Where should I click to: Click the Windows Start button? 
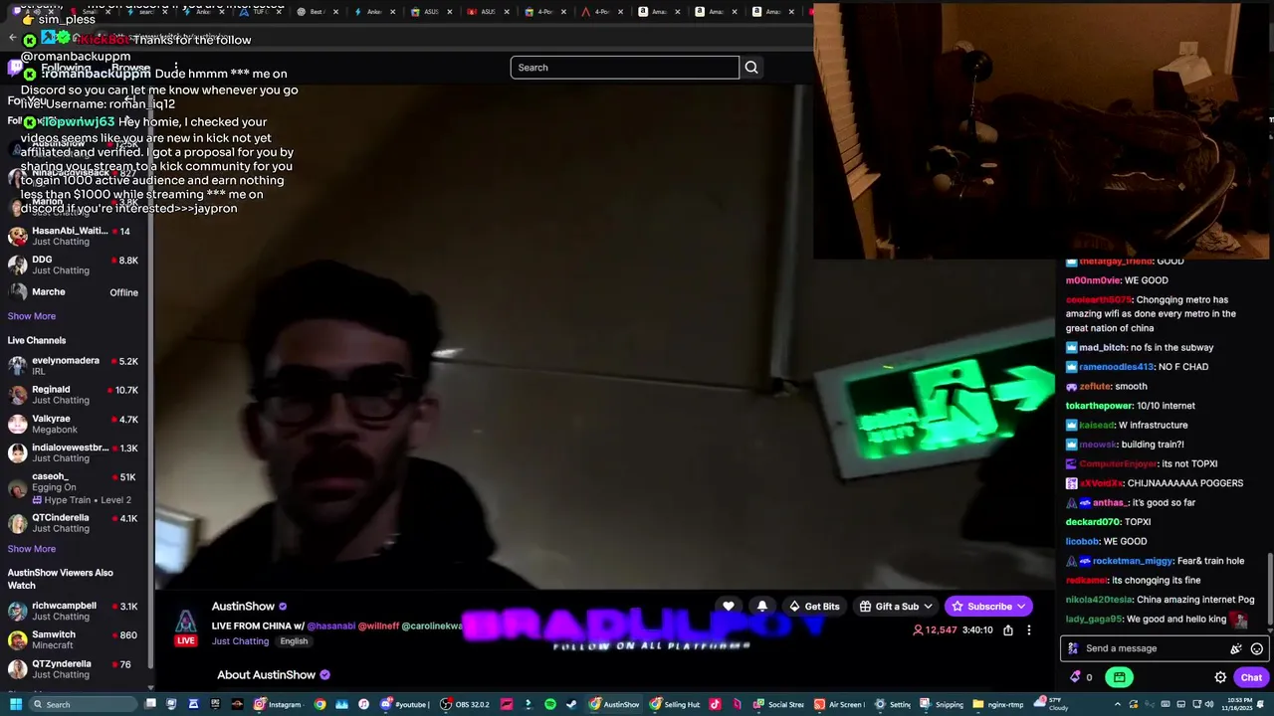(x=15, y=704)
